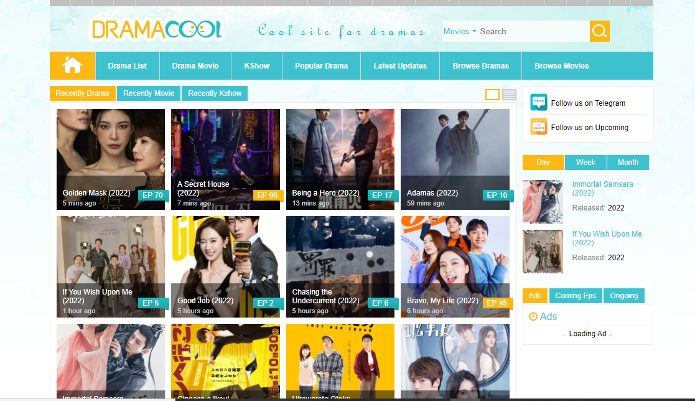Select the Recently Drama tab
The height and width of the screenshot is (401, 695).
(83, 93)
